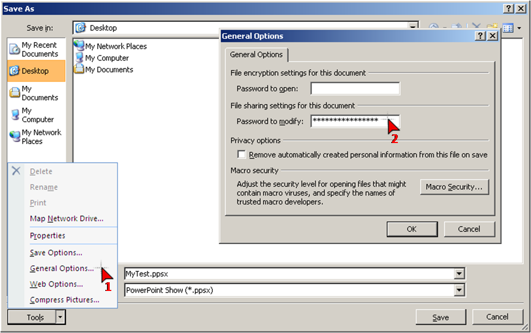
Task: Open Macro Security settings
Action: [x=454, y=187]
